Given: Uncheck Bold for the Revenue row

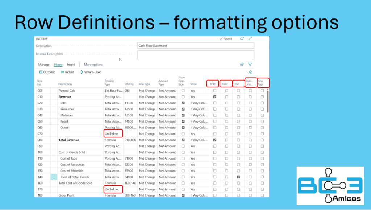Looking at the screenshot, I should [215, 97].
